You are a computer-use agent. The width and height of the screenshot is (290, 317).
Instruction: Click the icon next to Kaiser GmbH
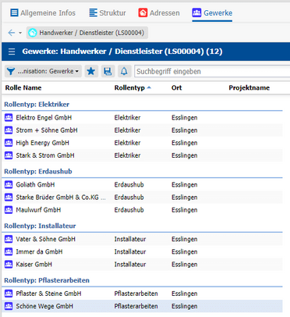click(9, 265)
